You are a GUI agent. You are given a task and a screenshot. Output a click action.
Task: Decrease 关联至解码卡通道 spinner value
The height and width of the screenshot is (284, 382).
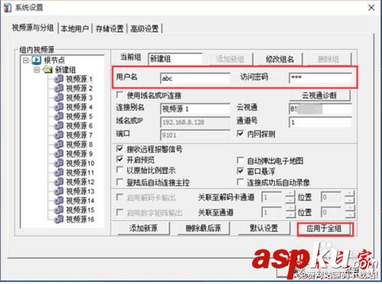coord(290,200)
